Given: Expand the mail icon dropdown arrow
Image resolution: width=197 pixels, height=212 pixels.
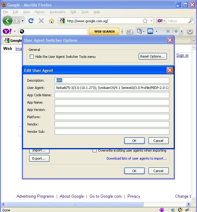Looking at the screenshot, I should coord(156,31).
